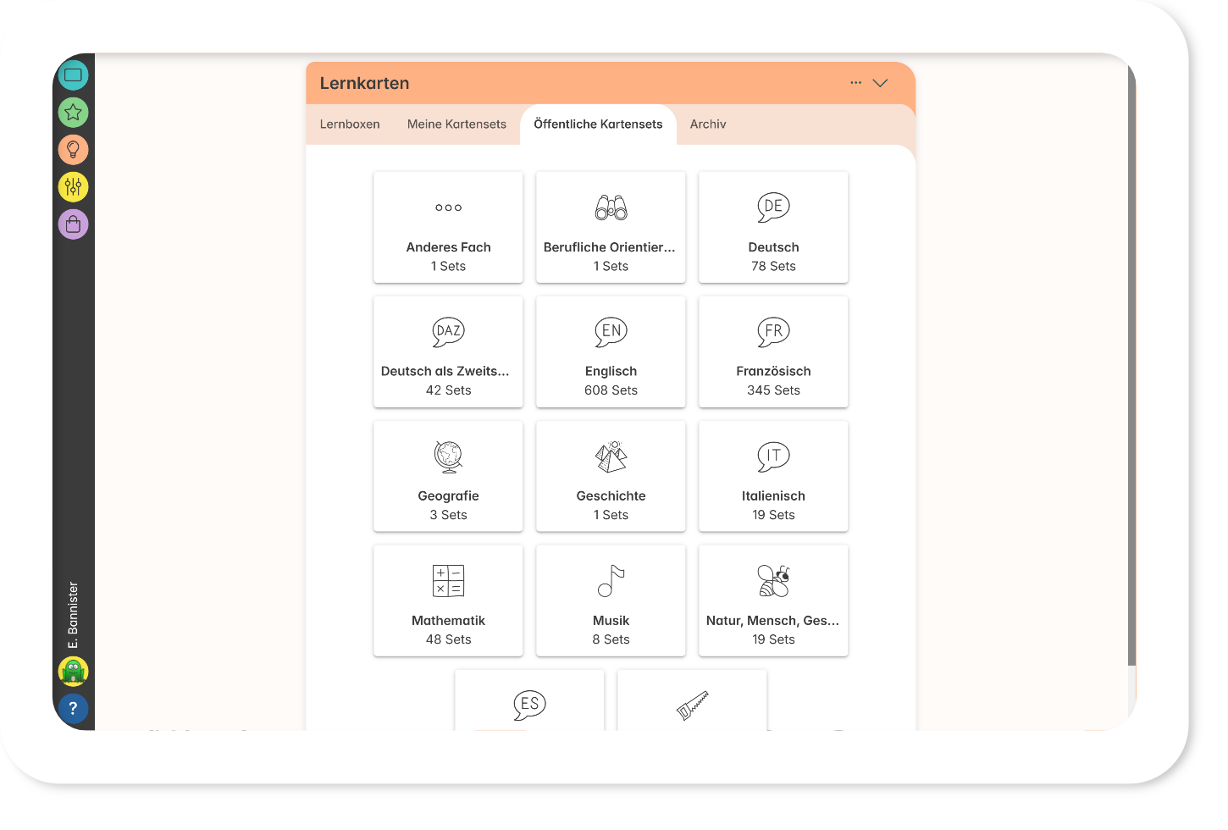Image resolution: width=1228 pixels, height=830 pixels.
Task: Select the Mathematik calculator tile
Action: 448,601
